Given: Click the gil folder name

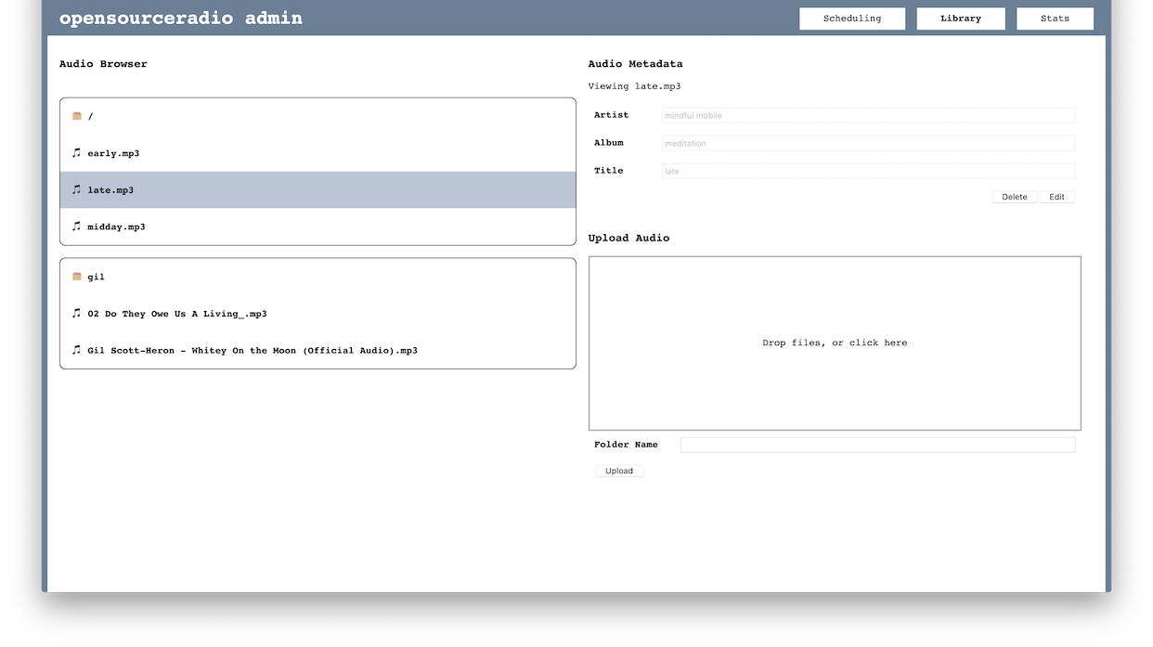Looking at the screenshot, I should (97, 277).
